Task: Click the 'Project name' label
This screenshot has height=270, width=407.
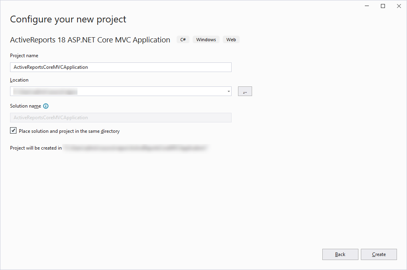Action: click(24, 56)
